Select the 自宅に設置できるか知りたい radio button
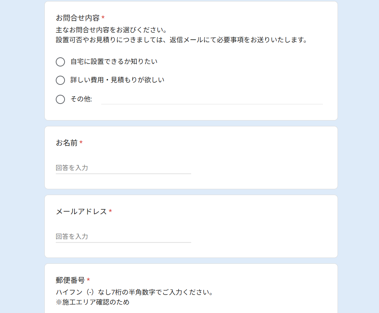This screenshot has height=313, width=379. click(61, 62)
